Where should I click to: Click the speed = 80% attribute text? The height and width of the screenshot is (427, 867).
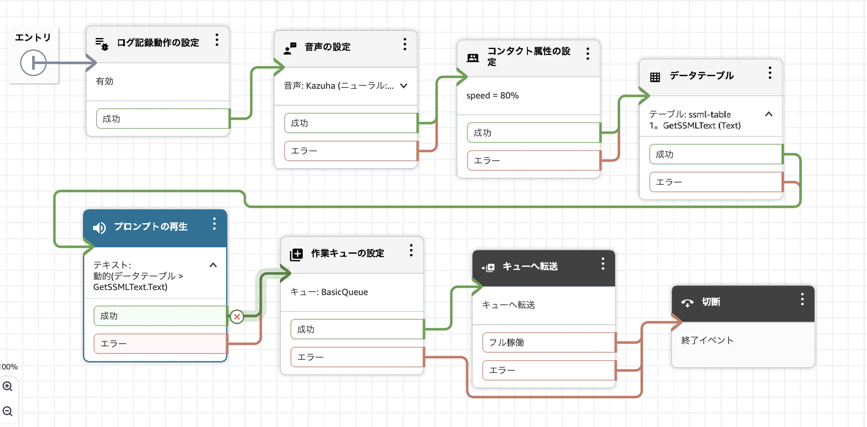pyautogui.click(x=492, y=96)
